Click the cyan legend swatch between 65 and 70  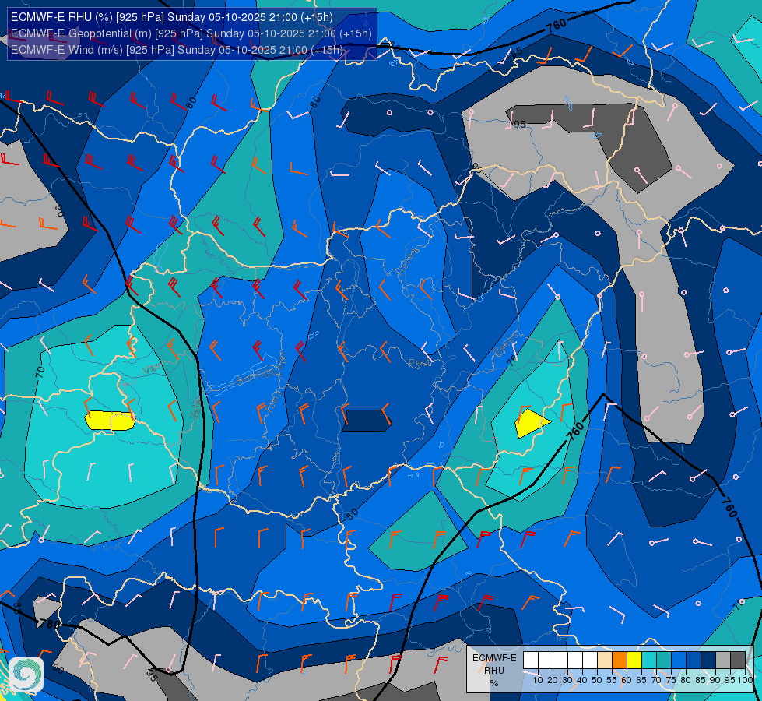coord(649,660)
